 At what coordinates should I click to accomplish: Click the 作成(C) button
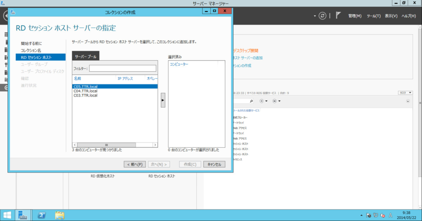[190, 164]
